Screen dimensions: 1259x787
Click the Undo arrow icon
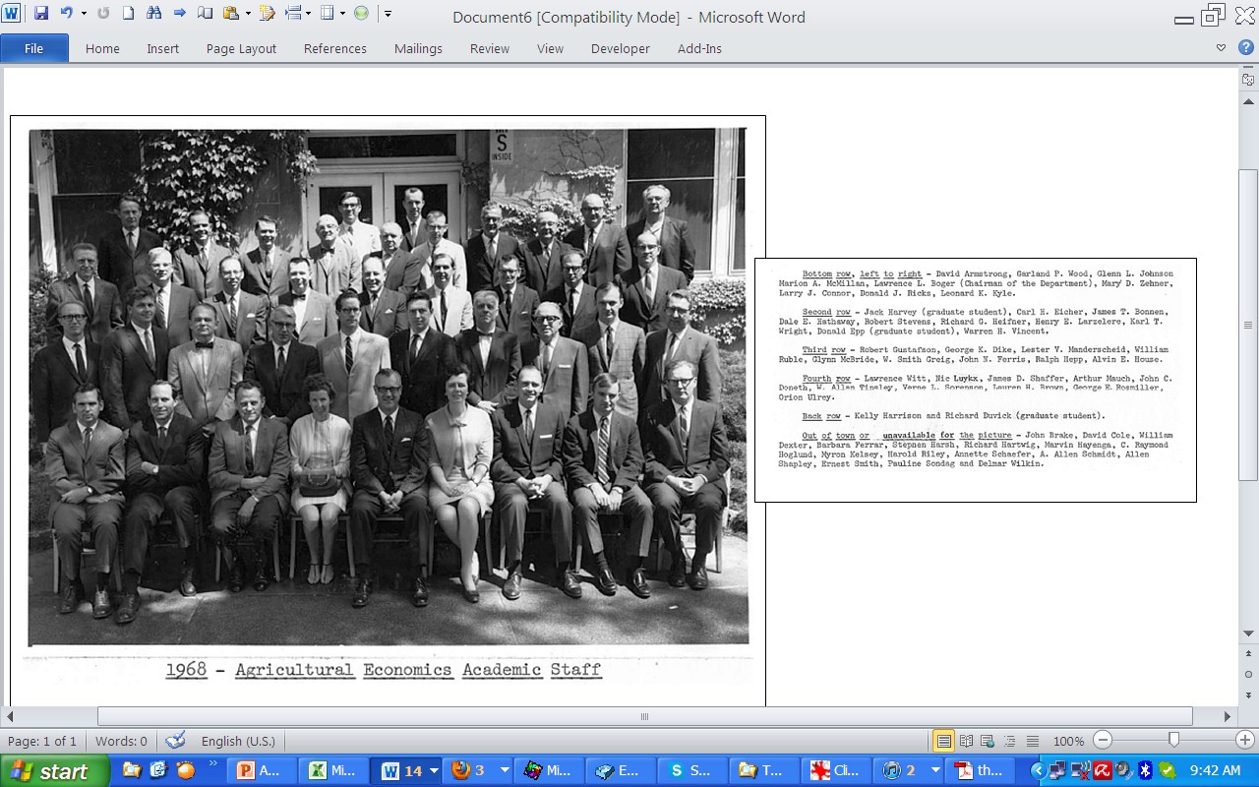click(x=65, y=13)
